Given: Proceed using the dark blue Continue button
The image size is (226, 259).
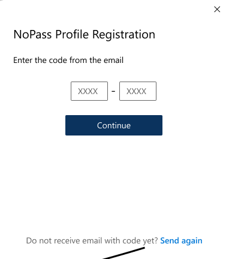Looking at the screenshot, I should click(x=114, y=125).
